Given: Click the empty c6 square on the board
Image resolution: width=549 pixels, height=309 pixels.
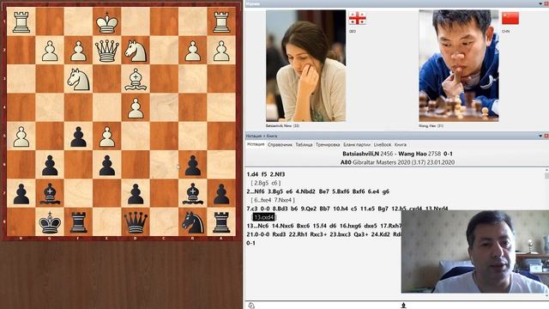Looking at the screenshot, I should tap(164, 166).
